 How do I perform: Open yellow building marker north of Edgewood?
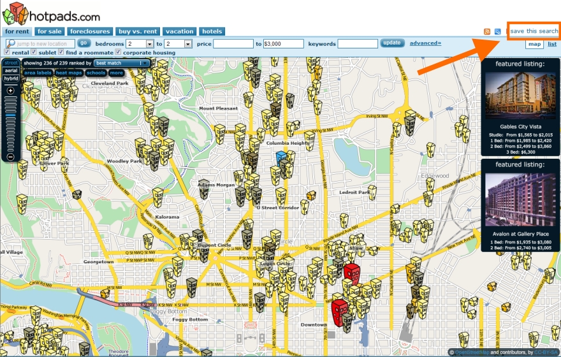431,150
